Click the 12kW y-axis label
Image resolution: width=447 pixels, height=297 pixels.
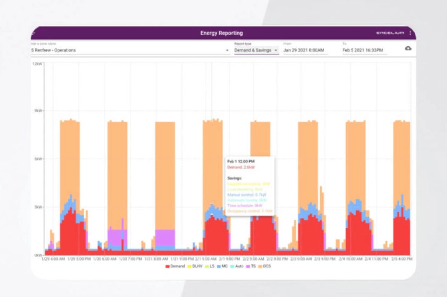coord(37,64)
